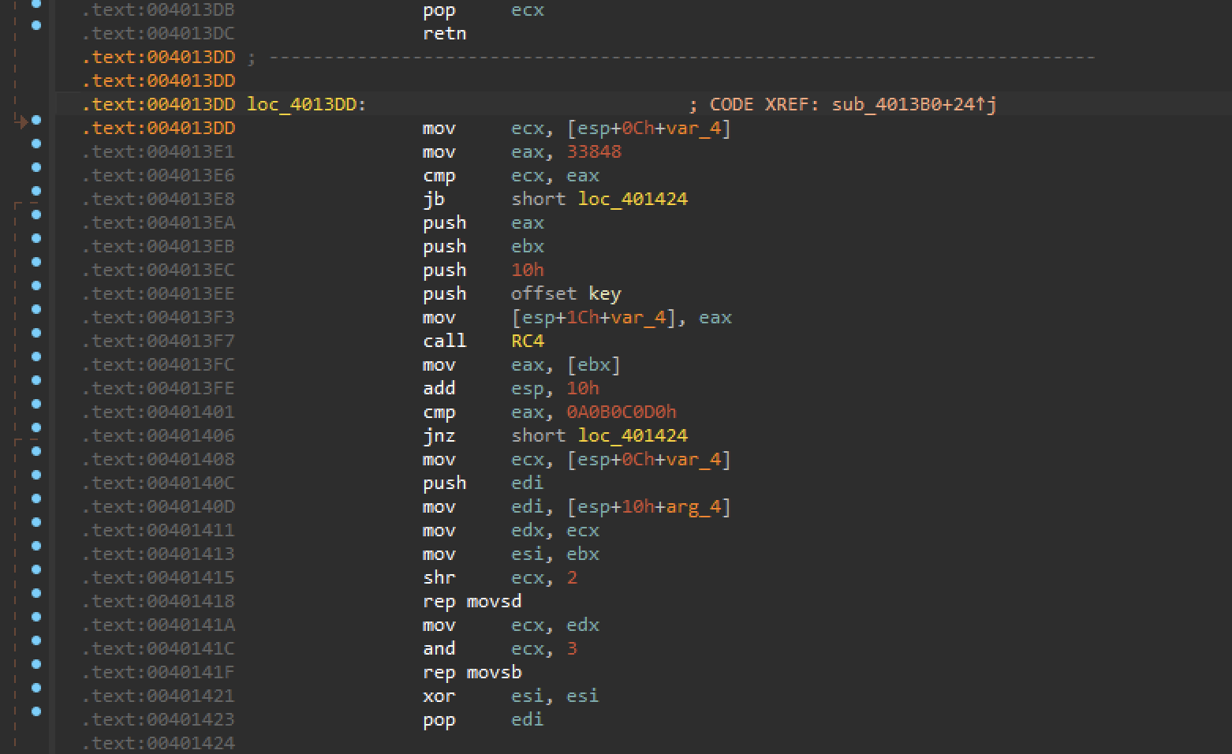Select '[ebx]' operand in mov eax line
The image size is (1232, 754).
tap(594, 365)
